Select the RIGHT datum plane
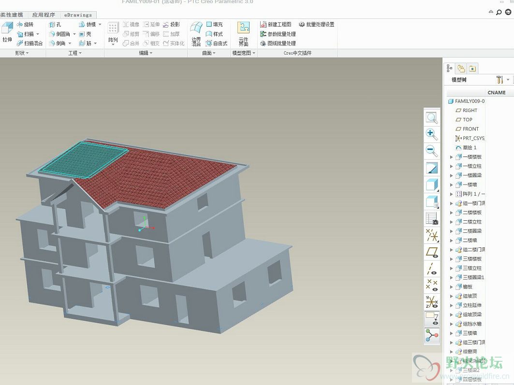This screenshot has height=385, width=514. (467, 111)
